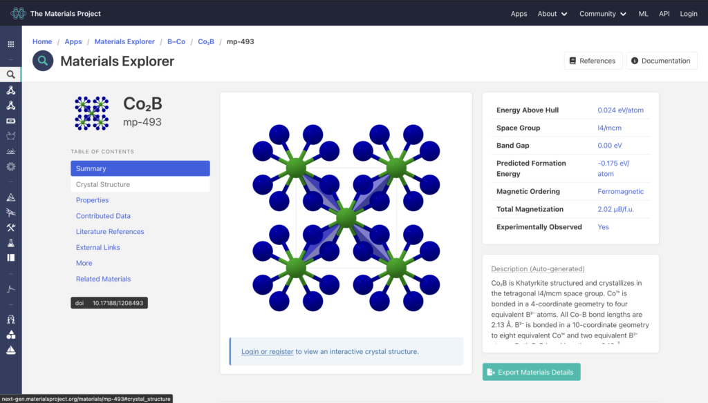
Task: Click the Co₂B structure thumbnail beside title
Action: [x=91, y=112]
